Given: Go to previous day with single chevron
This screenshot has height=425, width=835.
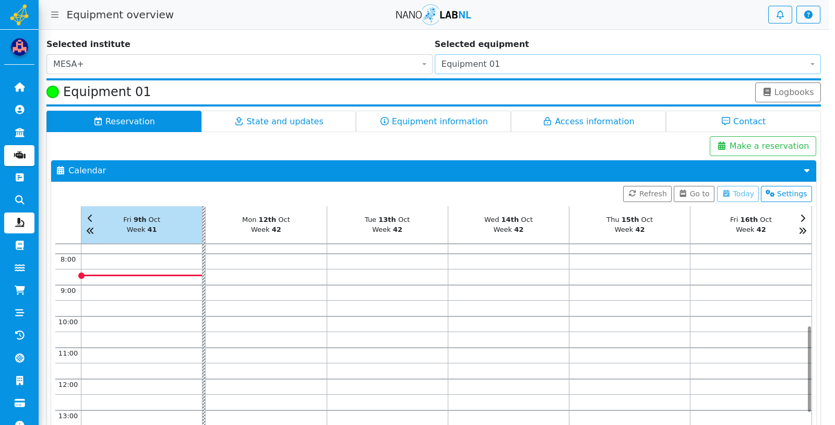Looking at the screenshot, I should 90,218.
